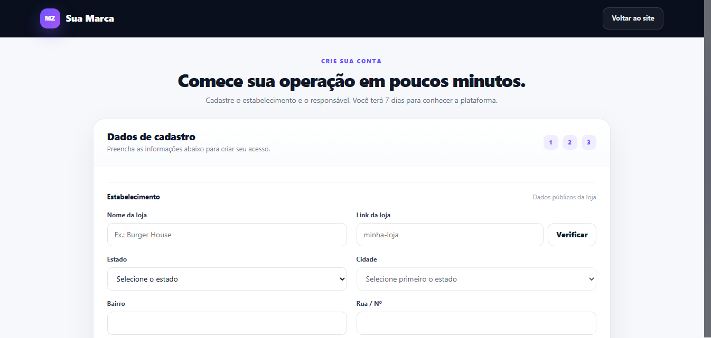Screen dimensions: 711x338
Task: Select step 2 indicator
Action: [570, 142]
